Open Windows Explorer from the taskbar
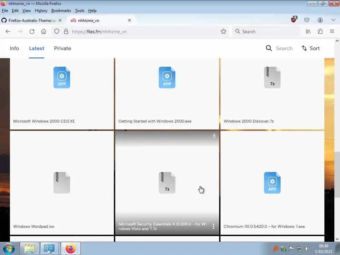 tap(30, 248)
